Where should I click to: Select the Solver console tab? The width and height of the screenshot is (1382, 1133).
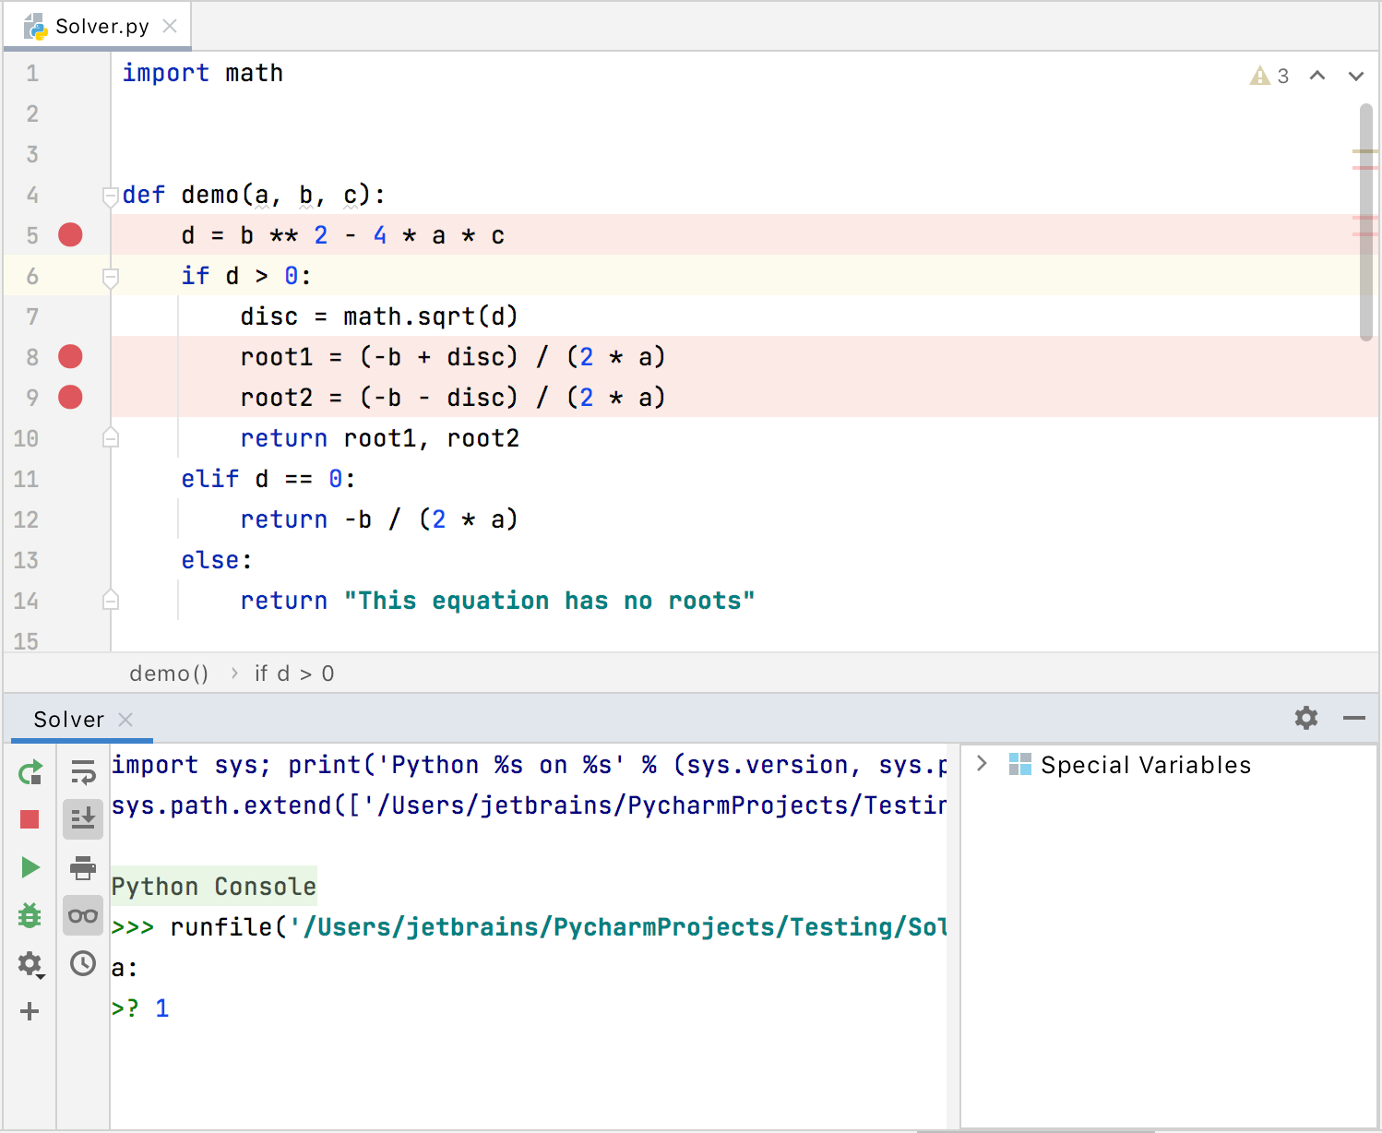pos(68,719)
